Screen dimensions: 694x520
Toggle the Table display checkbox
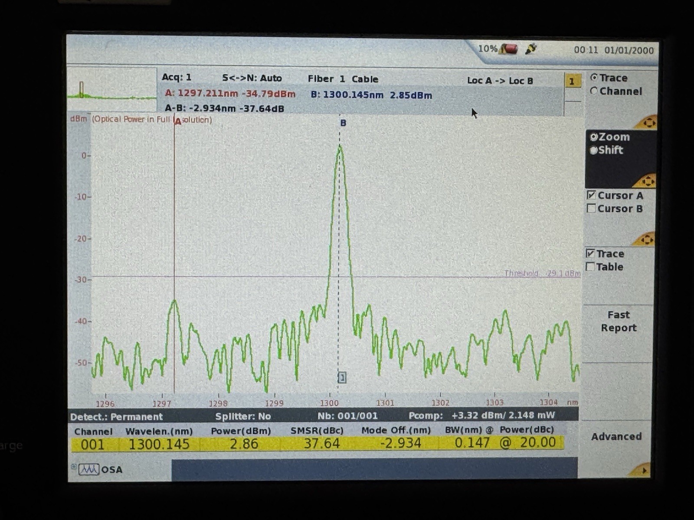click(x=590, y=267)
